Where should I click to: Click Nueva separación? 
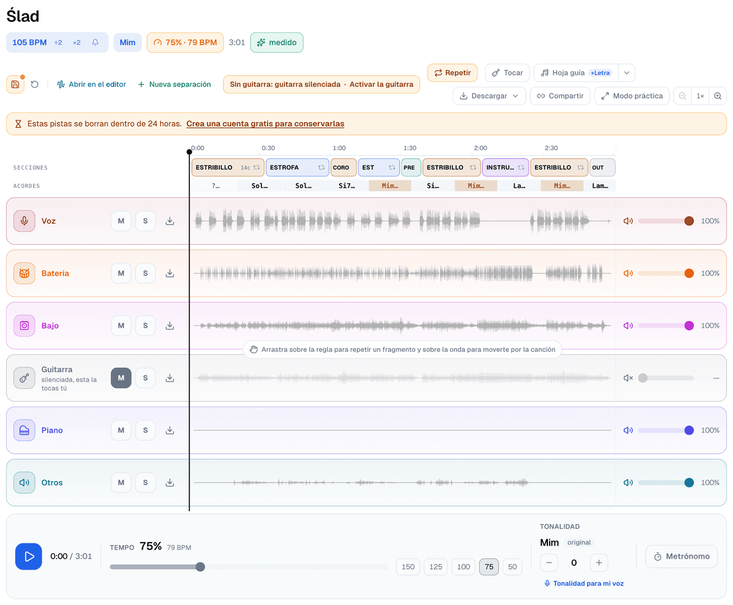pos(175,84)
